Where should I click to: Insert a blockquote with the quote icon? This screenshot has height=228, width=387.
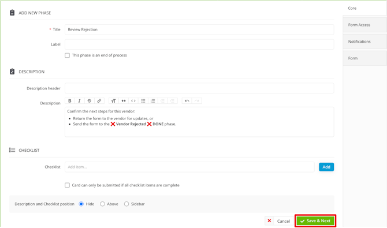[124, 100]
